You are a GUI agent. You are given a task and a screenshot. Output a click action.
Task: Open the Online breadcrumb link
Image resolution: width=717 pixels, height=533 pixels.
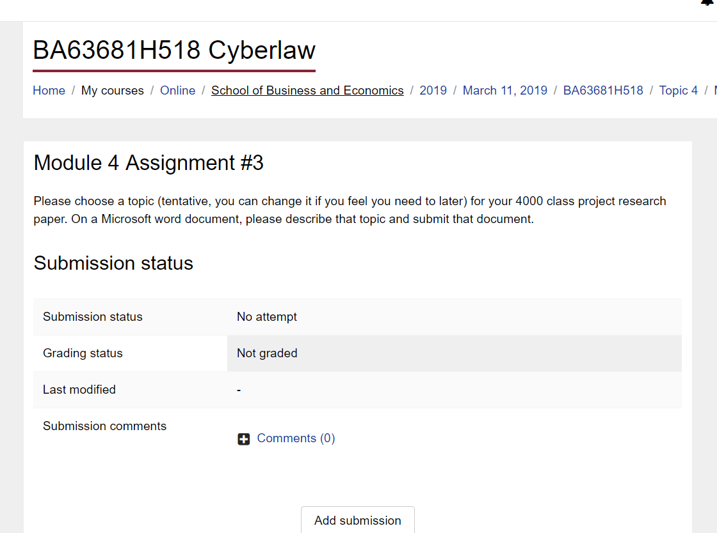point(177,90)
